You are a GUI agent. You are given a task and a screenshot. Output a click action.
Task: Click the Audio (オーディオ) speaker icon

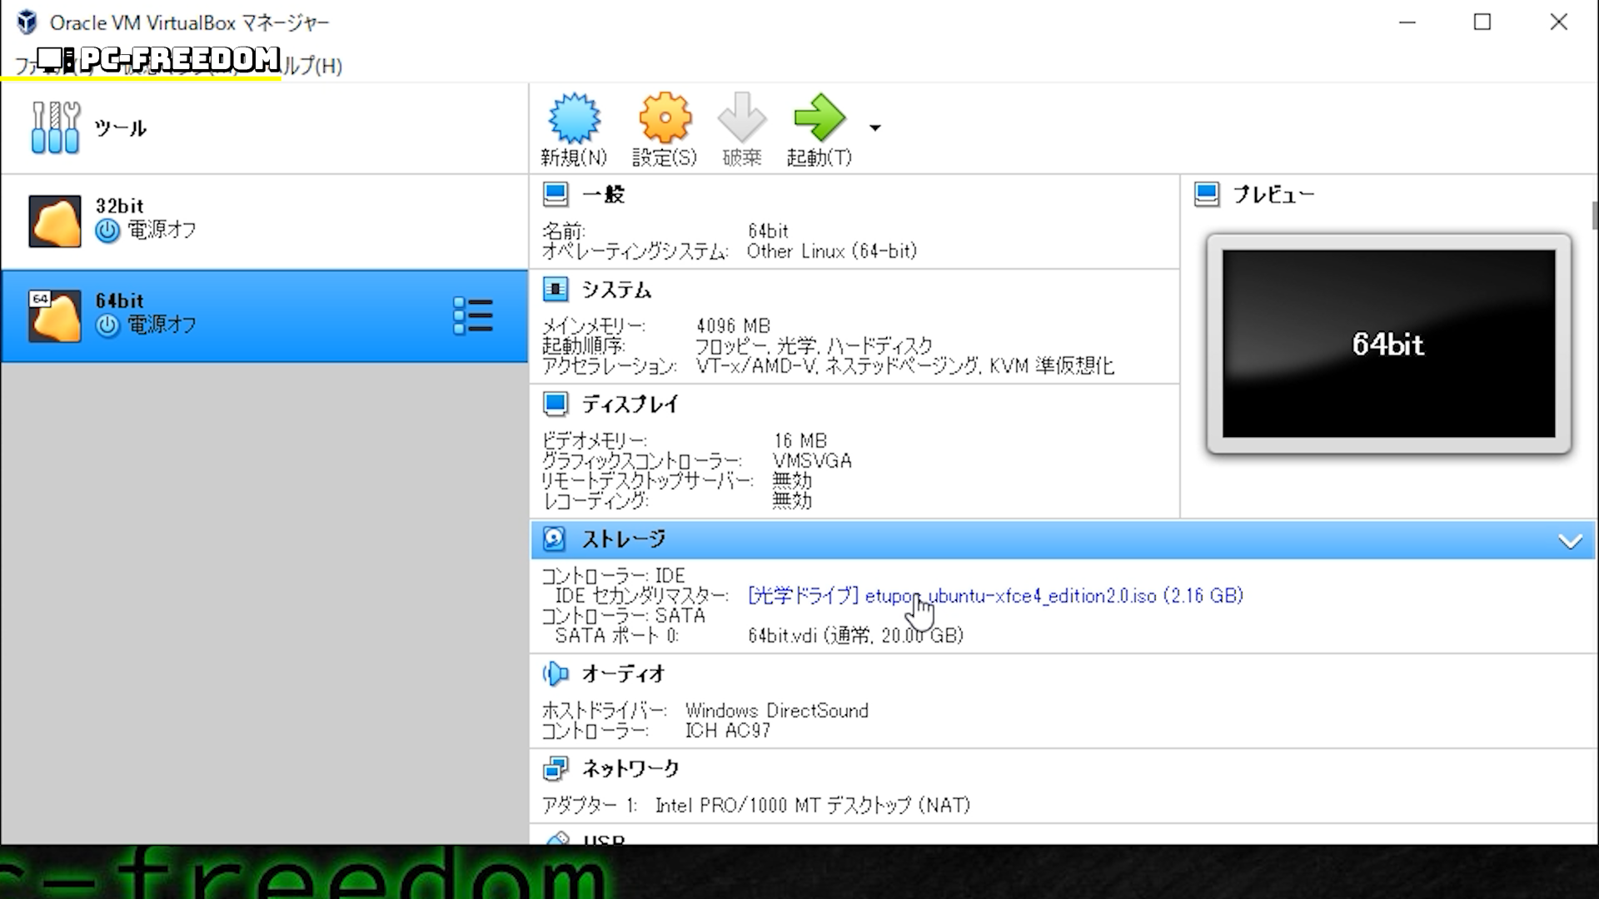(555, 673)
